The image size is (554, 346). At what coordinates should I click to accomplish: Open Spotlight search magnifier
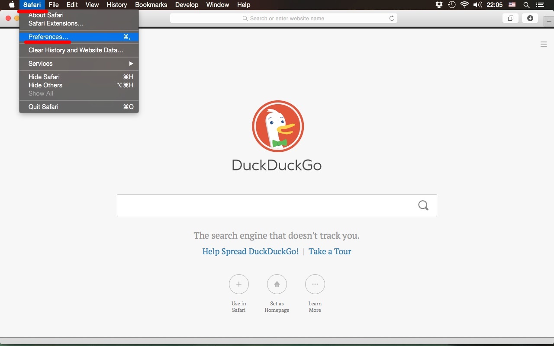click(526, 5)
